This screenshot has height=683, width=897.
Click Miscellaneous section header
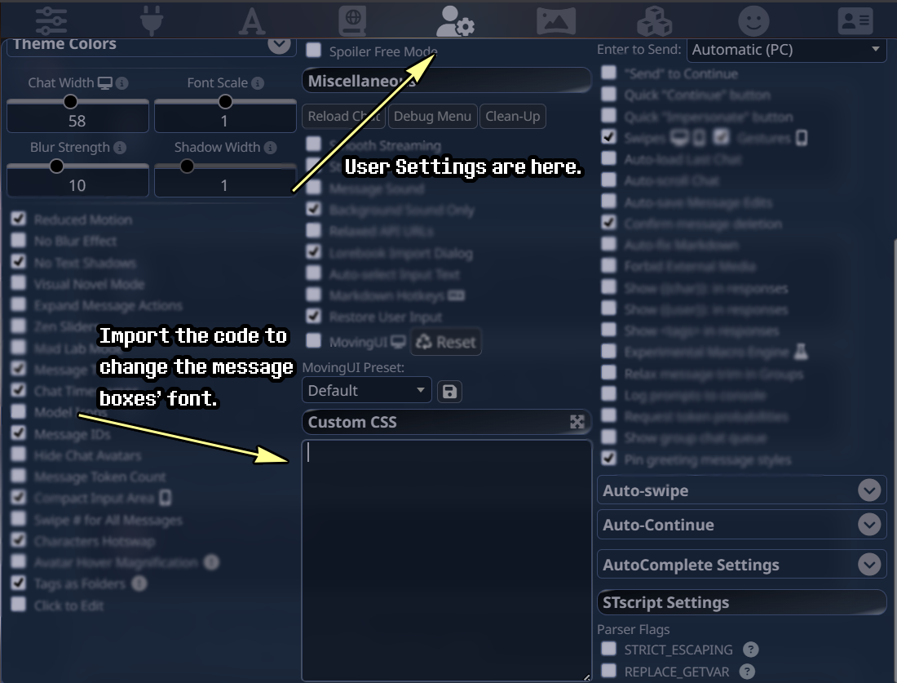click(x=446, y=81)
